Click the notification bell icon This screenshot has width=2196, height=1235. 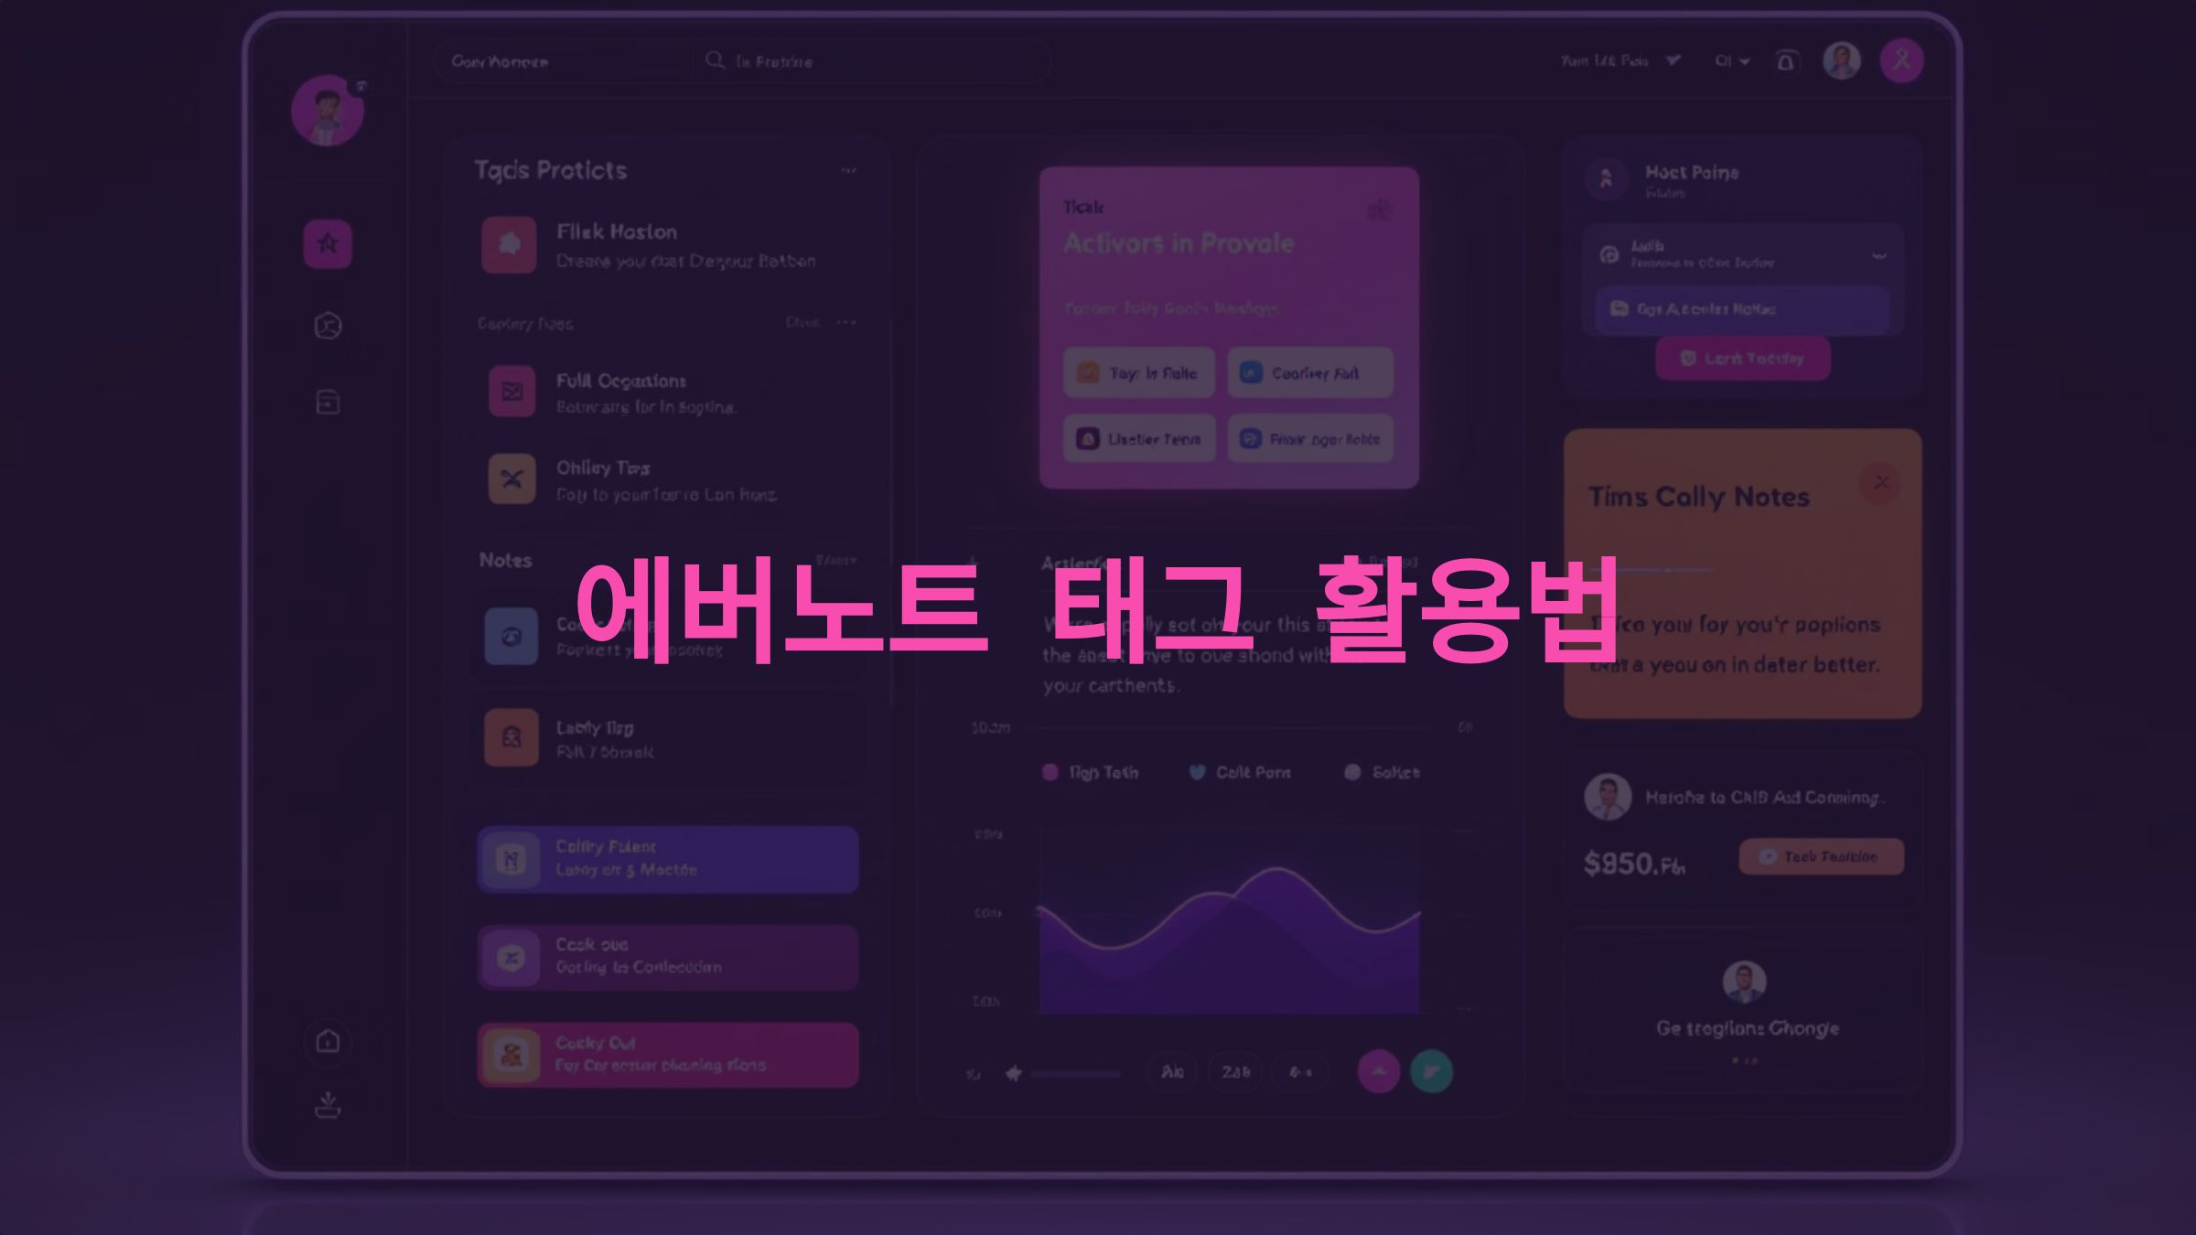pyautogui.click(x=1787, y=62)
